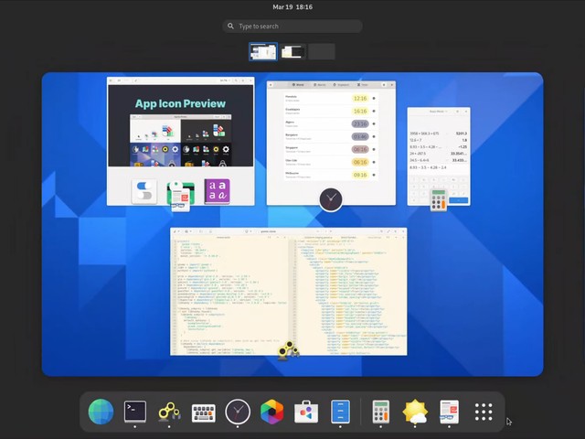Launch the keyboard app dock icon
Image resolution: width=585 pixels, height=439 pixels.
pos(203,412)
